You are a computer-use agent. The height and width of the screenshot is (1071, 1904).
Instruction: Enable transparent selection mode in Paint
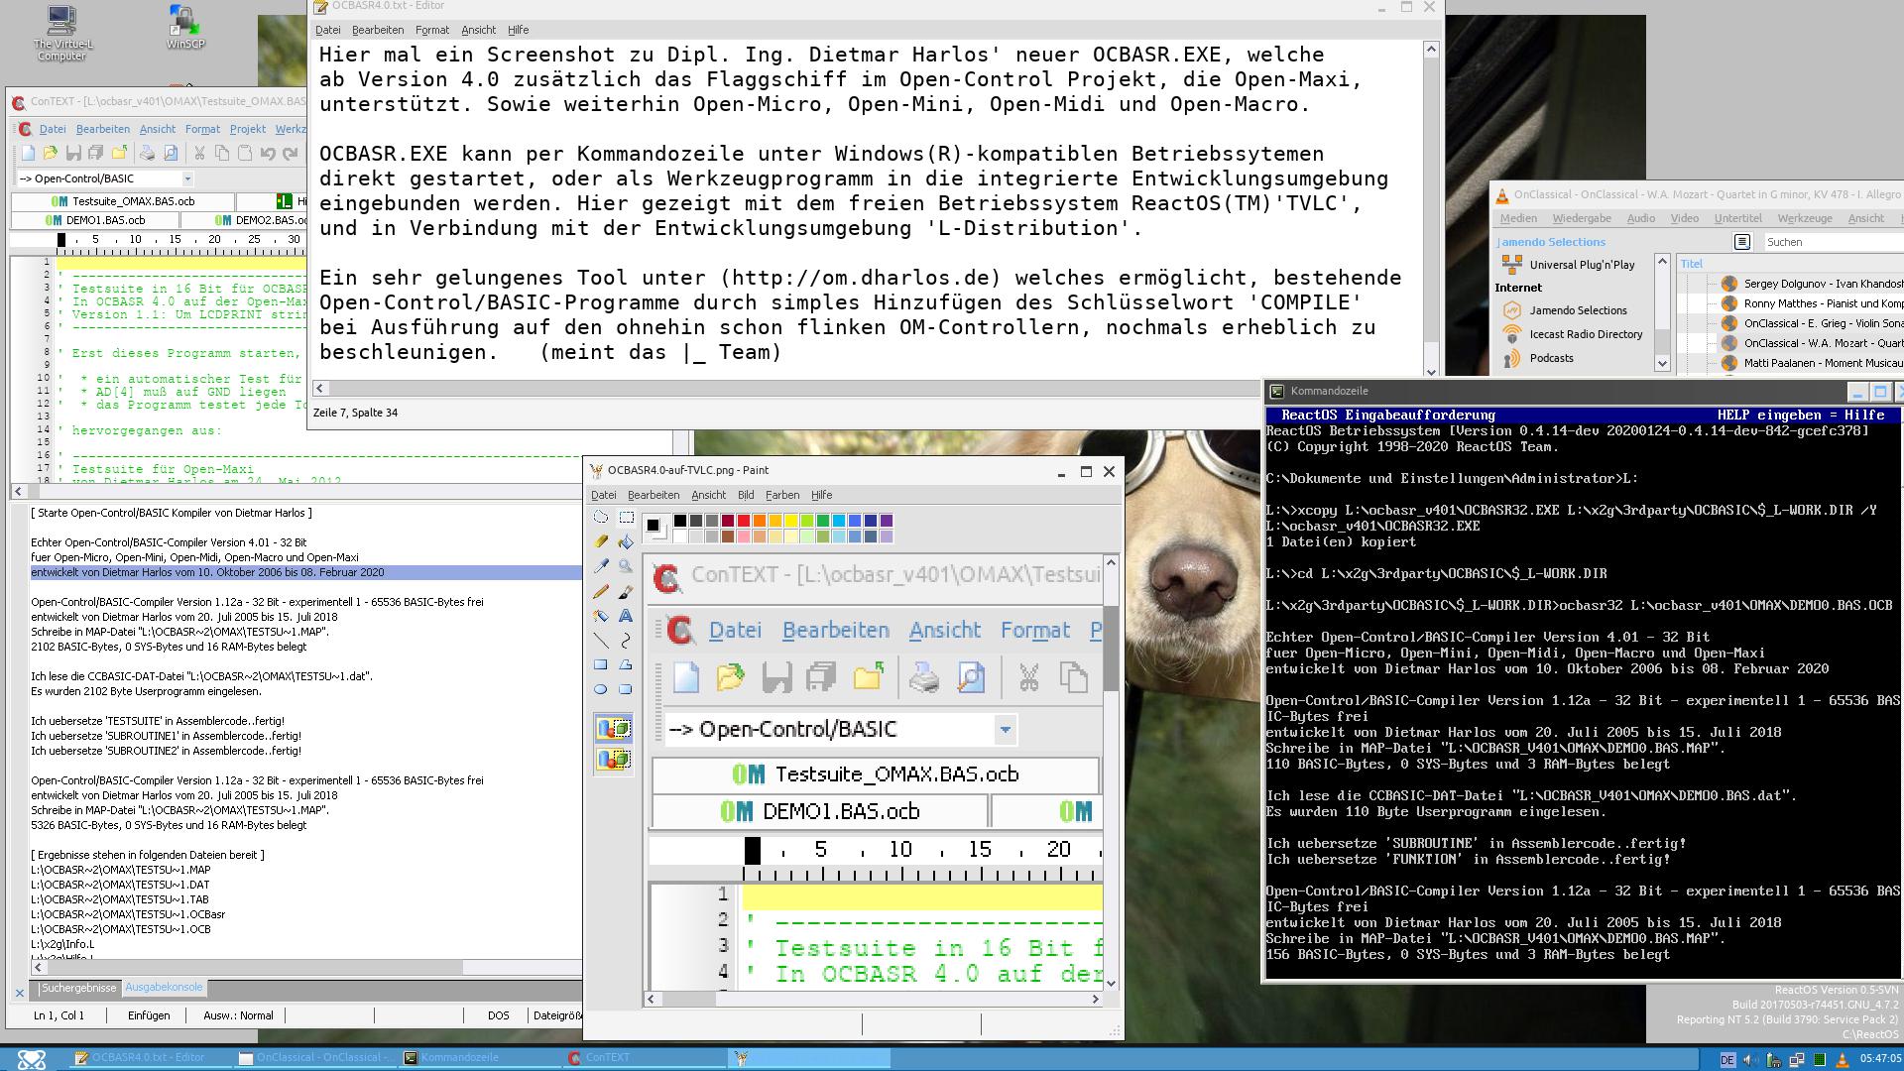click(613, 761)
